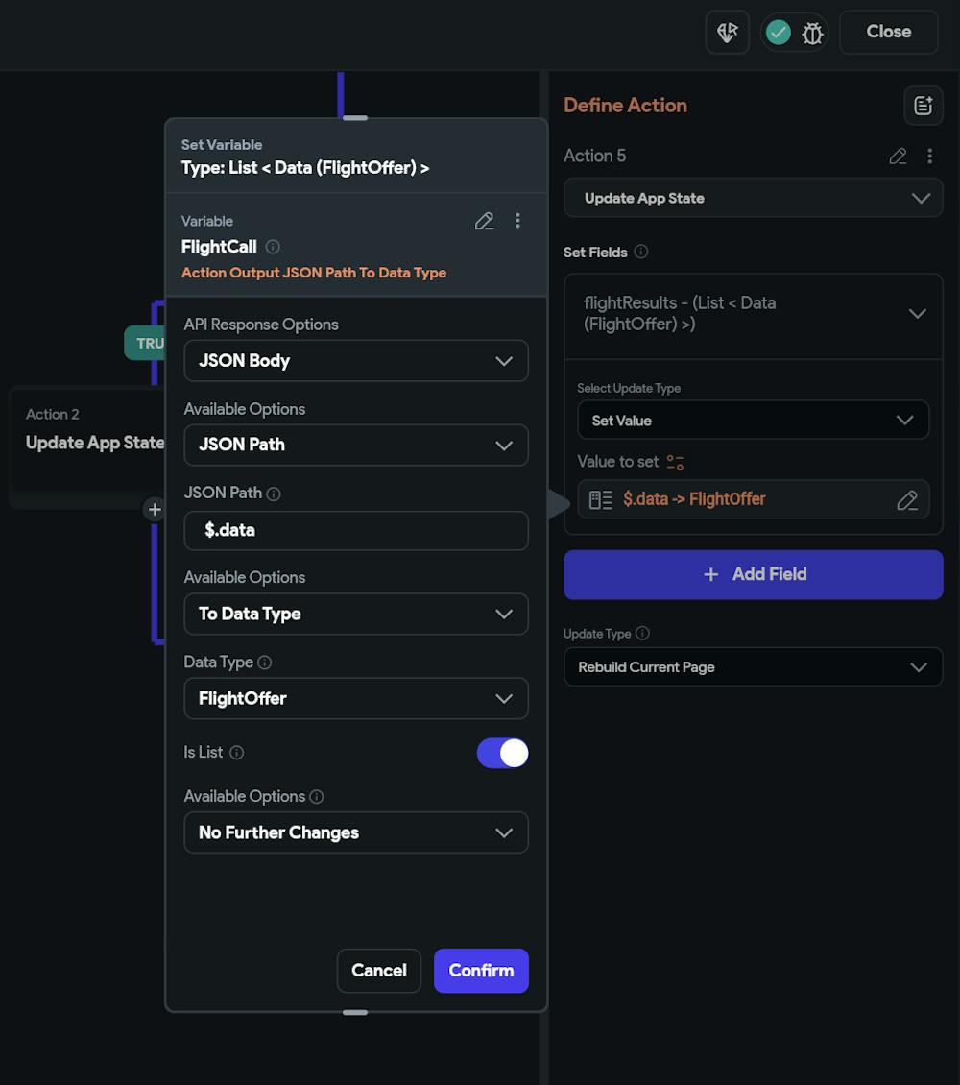Viewport: 960px width, 1085px height.
Task: Expand the Data Type FlightOffer dropdown
Action: click(x=355, y=698)
